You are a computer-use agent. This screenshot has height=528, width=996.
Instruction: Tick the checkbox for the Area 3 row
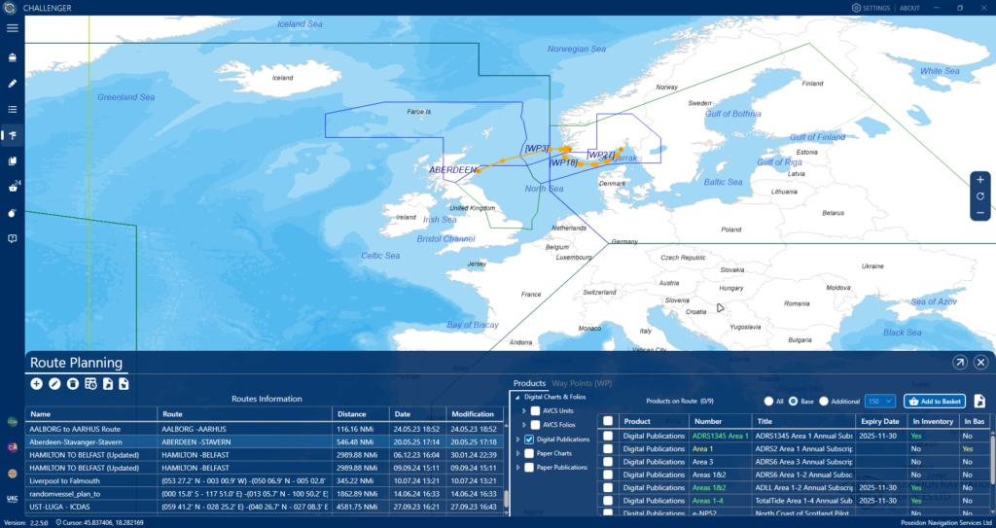point(608,462)
